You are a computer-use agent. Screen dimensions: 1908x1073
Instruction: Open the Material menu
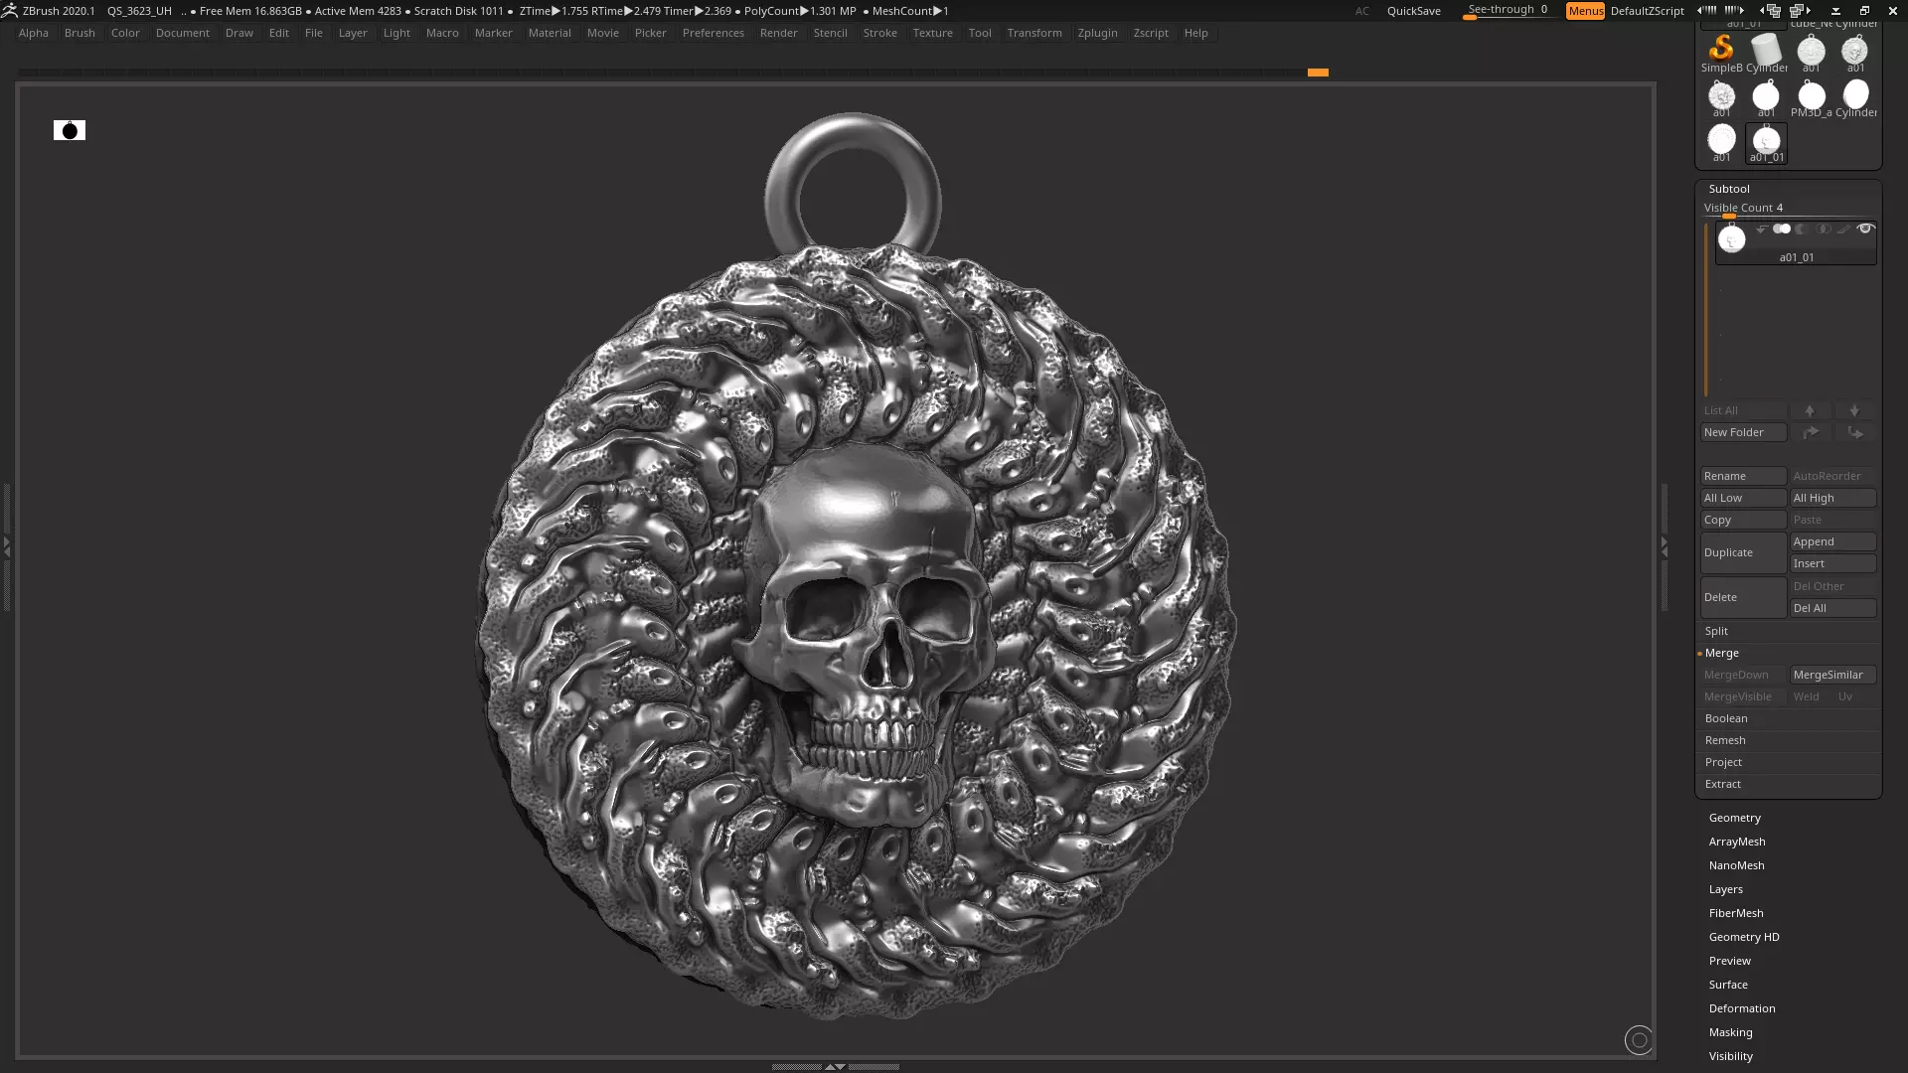pos(550,33)
